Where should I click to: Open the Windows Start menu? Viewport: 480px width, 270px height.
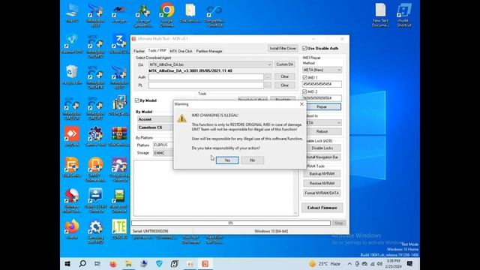[x=67, y=263]
